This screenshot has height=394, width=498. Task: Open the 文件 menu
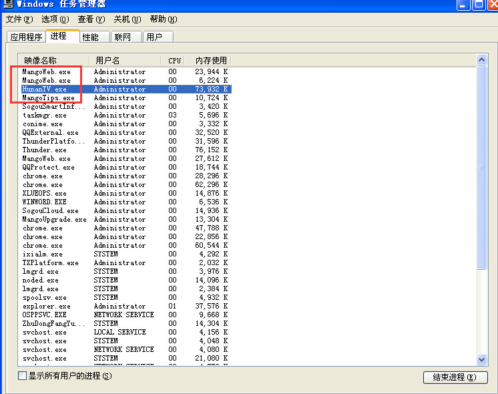click(x=19, y=19)
